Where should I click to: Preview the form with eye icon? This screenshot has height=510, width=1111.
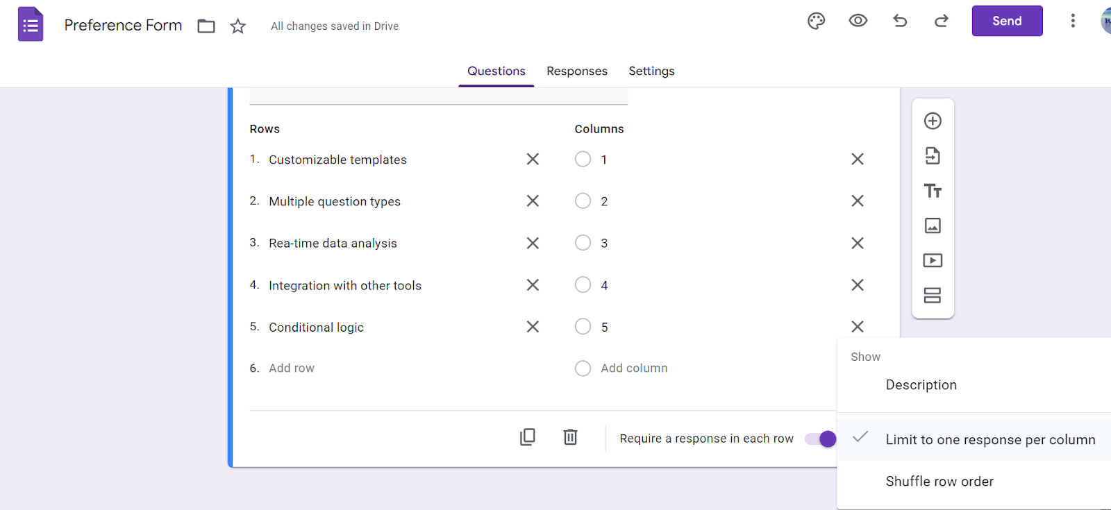coord(858,21)
